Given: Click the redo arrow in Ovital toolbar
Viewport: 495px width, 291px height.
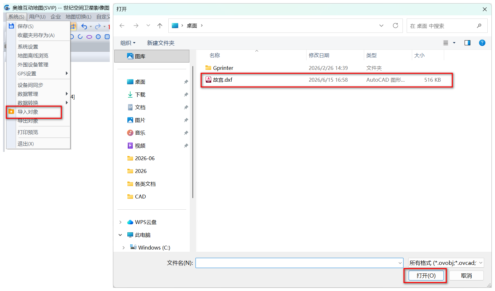Looking at the screenshot, I should coord(98,26).
